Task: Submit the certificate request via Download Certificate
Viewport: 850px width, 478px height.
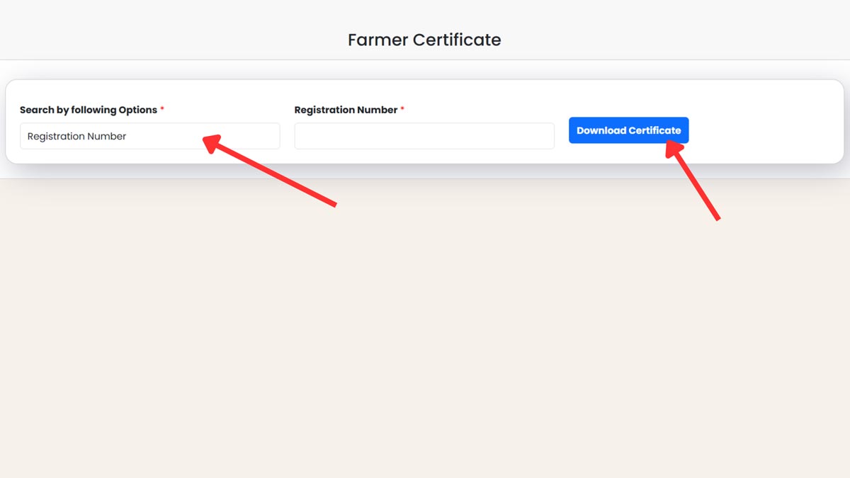Action: (628, 130)
